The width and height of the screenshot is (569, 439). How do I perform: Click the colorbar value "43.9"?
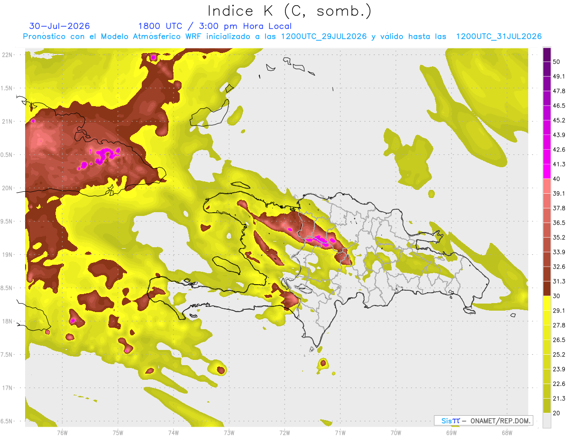[x=559, y=135]
